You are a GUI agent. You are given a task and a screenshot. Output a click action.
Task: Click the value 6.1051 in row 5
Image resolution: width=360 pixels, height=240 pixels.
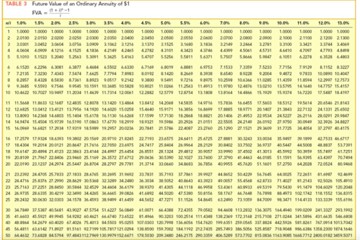pyautogui.click(x=285, y=57)
